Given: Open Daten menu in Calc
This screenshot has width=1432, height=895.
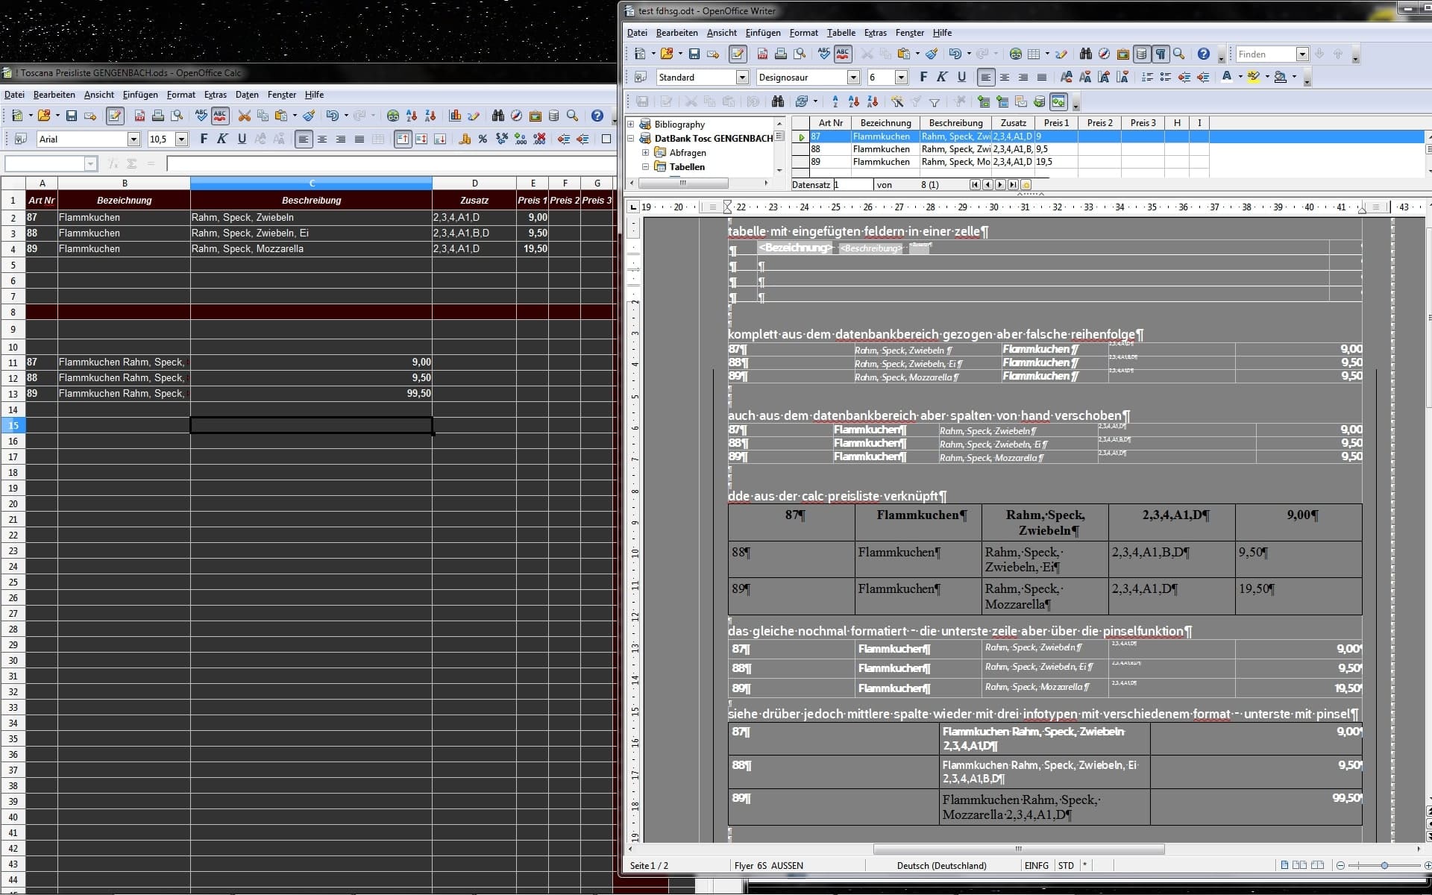Looking at the screenshot, I should click(x=247, y=95).
